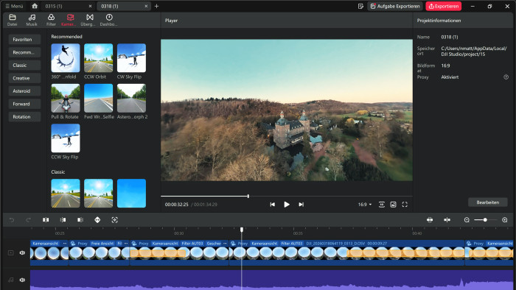The width and height of the screenshot is (516, 290).
Task: Select the Favoriten category
Action: [24, 40]
